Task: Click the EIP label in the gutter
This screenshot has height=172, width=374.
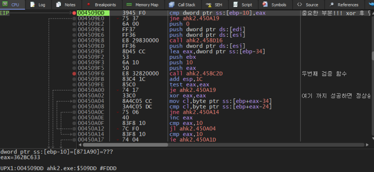Action: click(x=5, y=13)
